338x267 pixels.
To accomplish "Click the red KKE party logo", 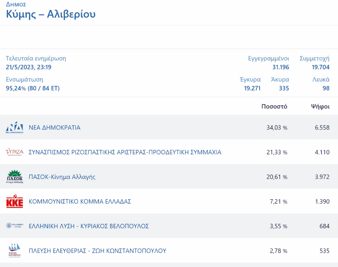I will pos(15,201).
